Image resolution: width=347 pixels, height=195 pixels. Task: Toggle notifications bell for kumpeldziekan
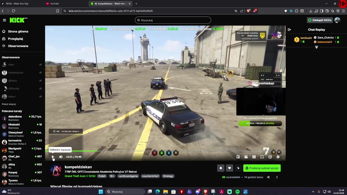221,168
